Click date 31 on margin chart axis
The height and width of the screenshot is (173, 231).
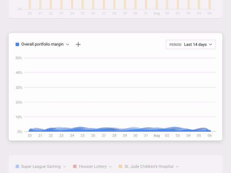click(x=146, y=136)
